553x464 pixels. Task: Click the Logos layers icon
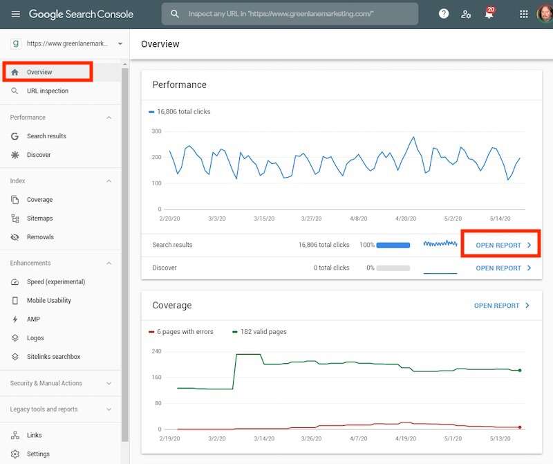click(x=15, y=338)
